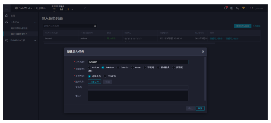This screenshot has height=123, width=271.
Task: Open the help question-mark icon
Action: (232, 8)
